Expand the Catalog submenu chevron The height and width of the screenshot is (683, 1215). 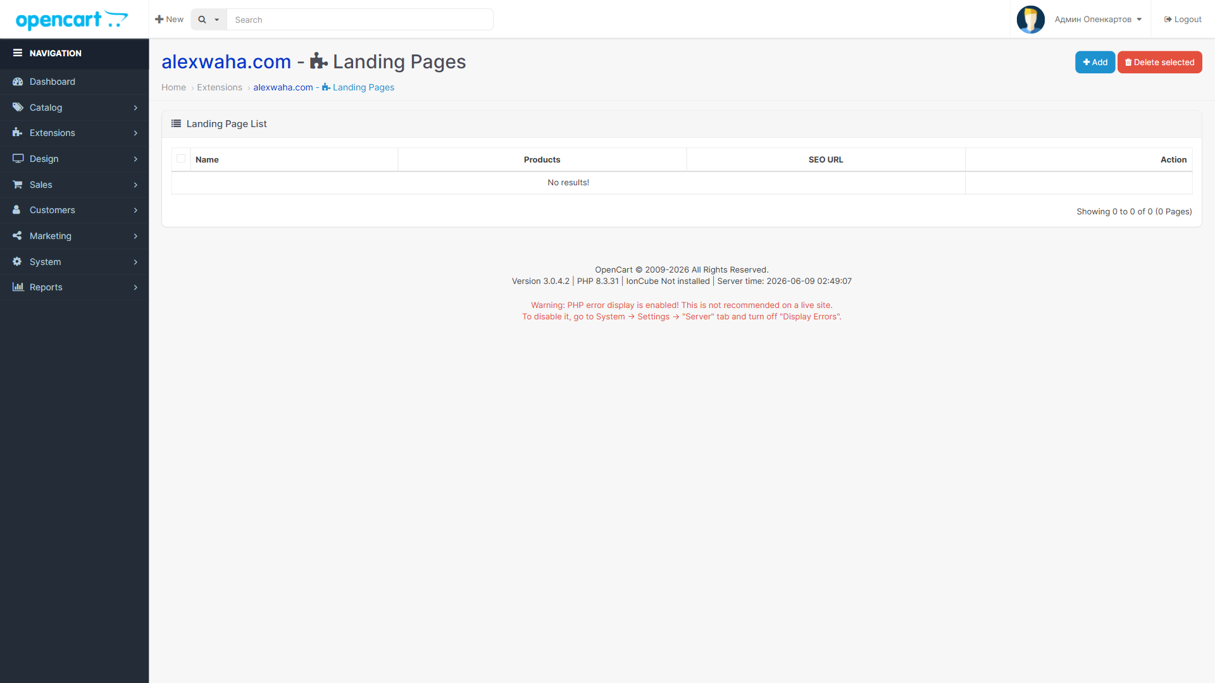(135, 108)
